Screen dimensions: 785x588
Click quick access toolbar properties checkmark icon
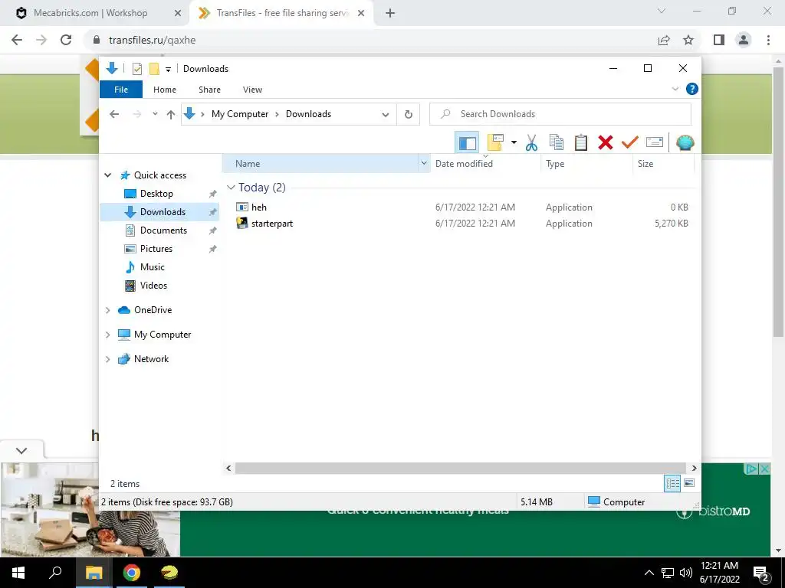136,69
